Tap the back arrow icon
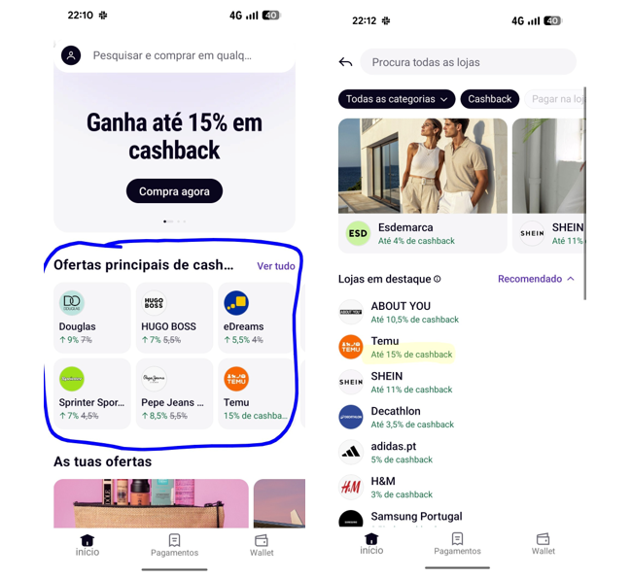Image resolution: width=632 pixels, height=578 pixels. coord(345,62)
